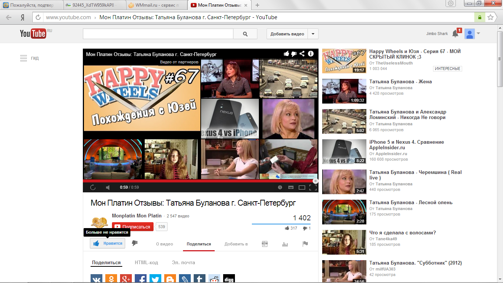The height and width of the screenshot is (283, 503).
Task: Open the О видео tab
Action: tap(165, 244)
